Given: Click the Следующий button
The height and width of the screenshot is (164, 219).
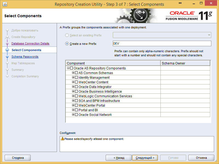Looking at the screenshot, I should pyautogui.click(x=145, y=158).
